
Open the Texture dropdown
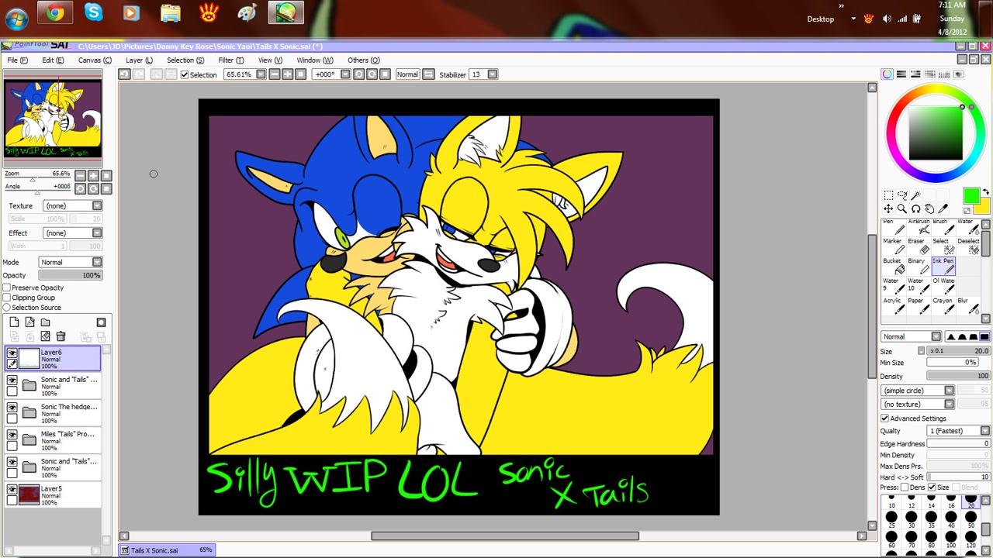pyautogui.click(x=73, y=205)
